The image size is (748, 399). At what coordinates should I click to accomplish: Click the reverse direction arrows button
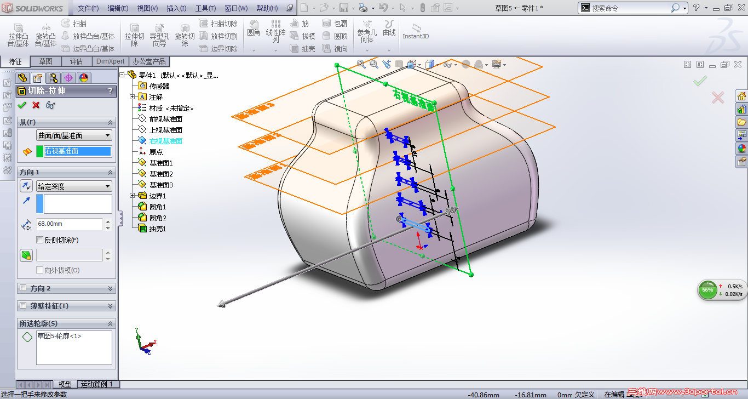pyautogui.click(x=26, y=186)
